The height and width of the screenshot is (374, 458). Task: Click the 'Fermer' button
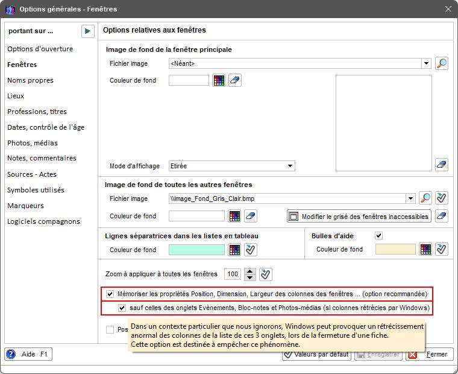[x=430, y=355]
